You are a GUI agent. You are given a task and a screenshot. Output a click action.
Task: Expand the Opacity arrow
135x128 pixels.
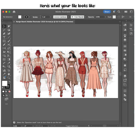pyautogui.click(x=105, y=17)
